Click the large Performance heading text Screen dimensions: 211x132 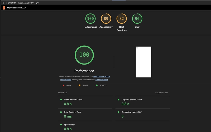(84, 71)
